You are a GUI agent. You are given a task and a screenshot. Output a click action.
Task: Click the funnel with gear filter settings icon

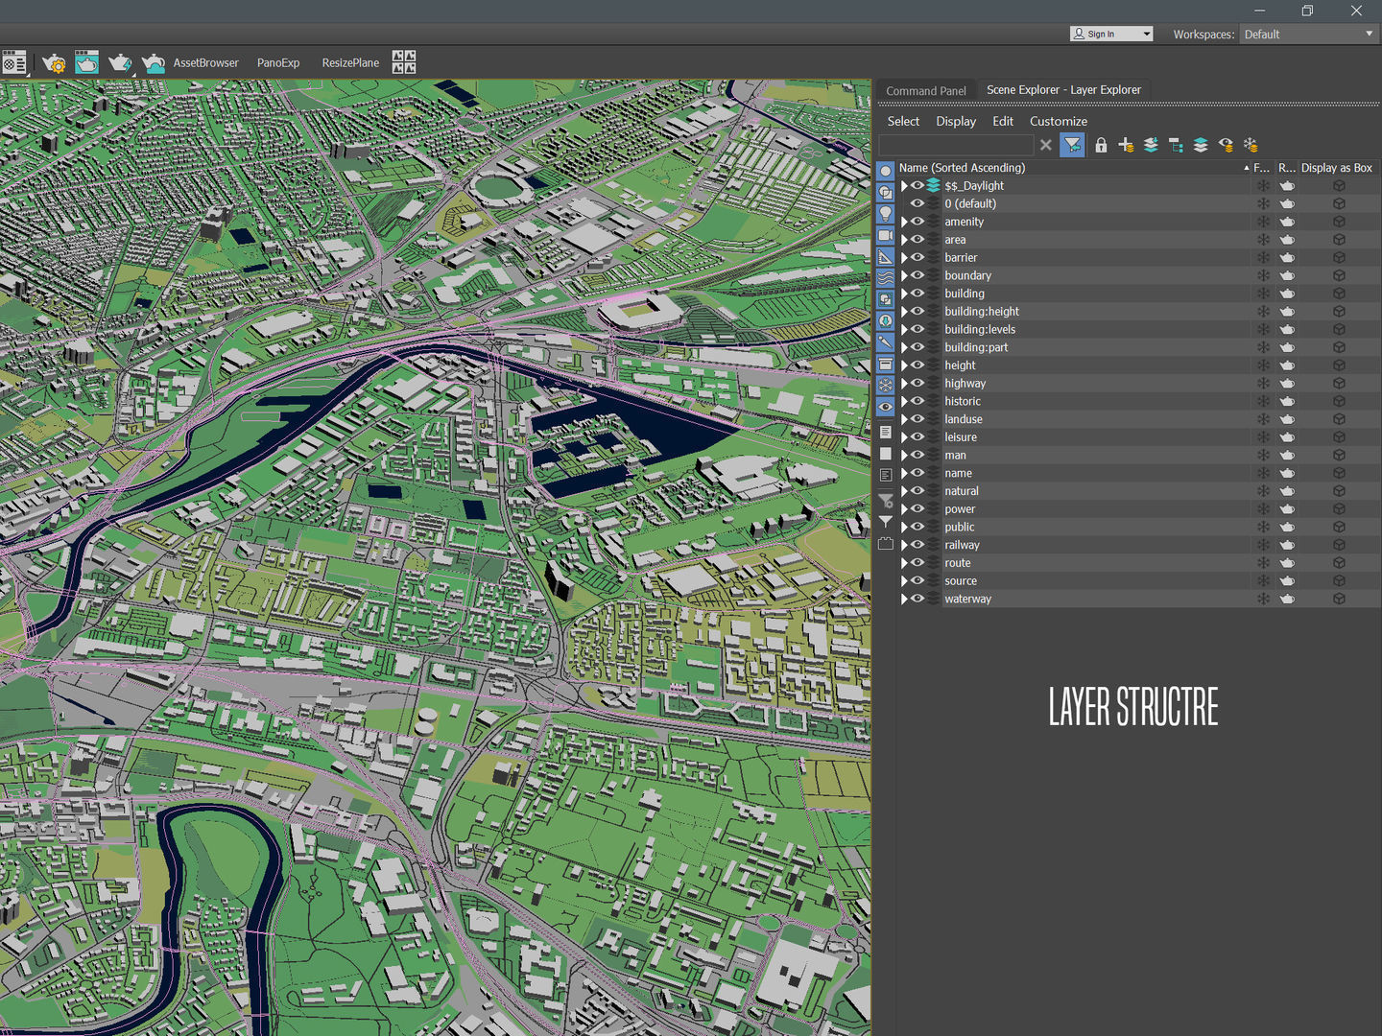pyautogui.click(x=886, y=501)
